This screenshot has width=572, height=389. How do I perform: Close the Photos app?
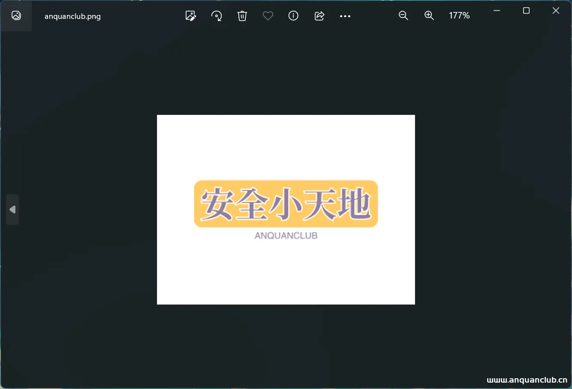coord(556,11)
